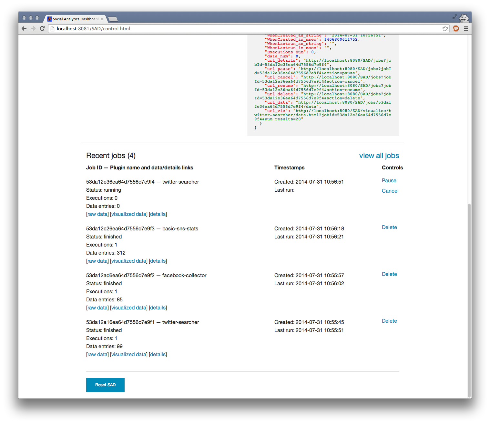Open details for basic-sns-stats job
This screenshot has width=490, height=424.
(x=158, y=261)
